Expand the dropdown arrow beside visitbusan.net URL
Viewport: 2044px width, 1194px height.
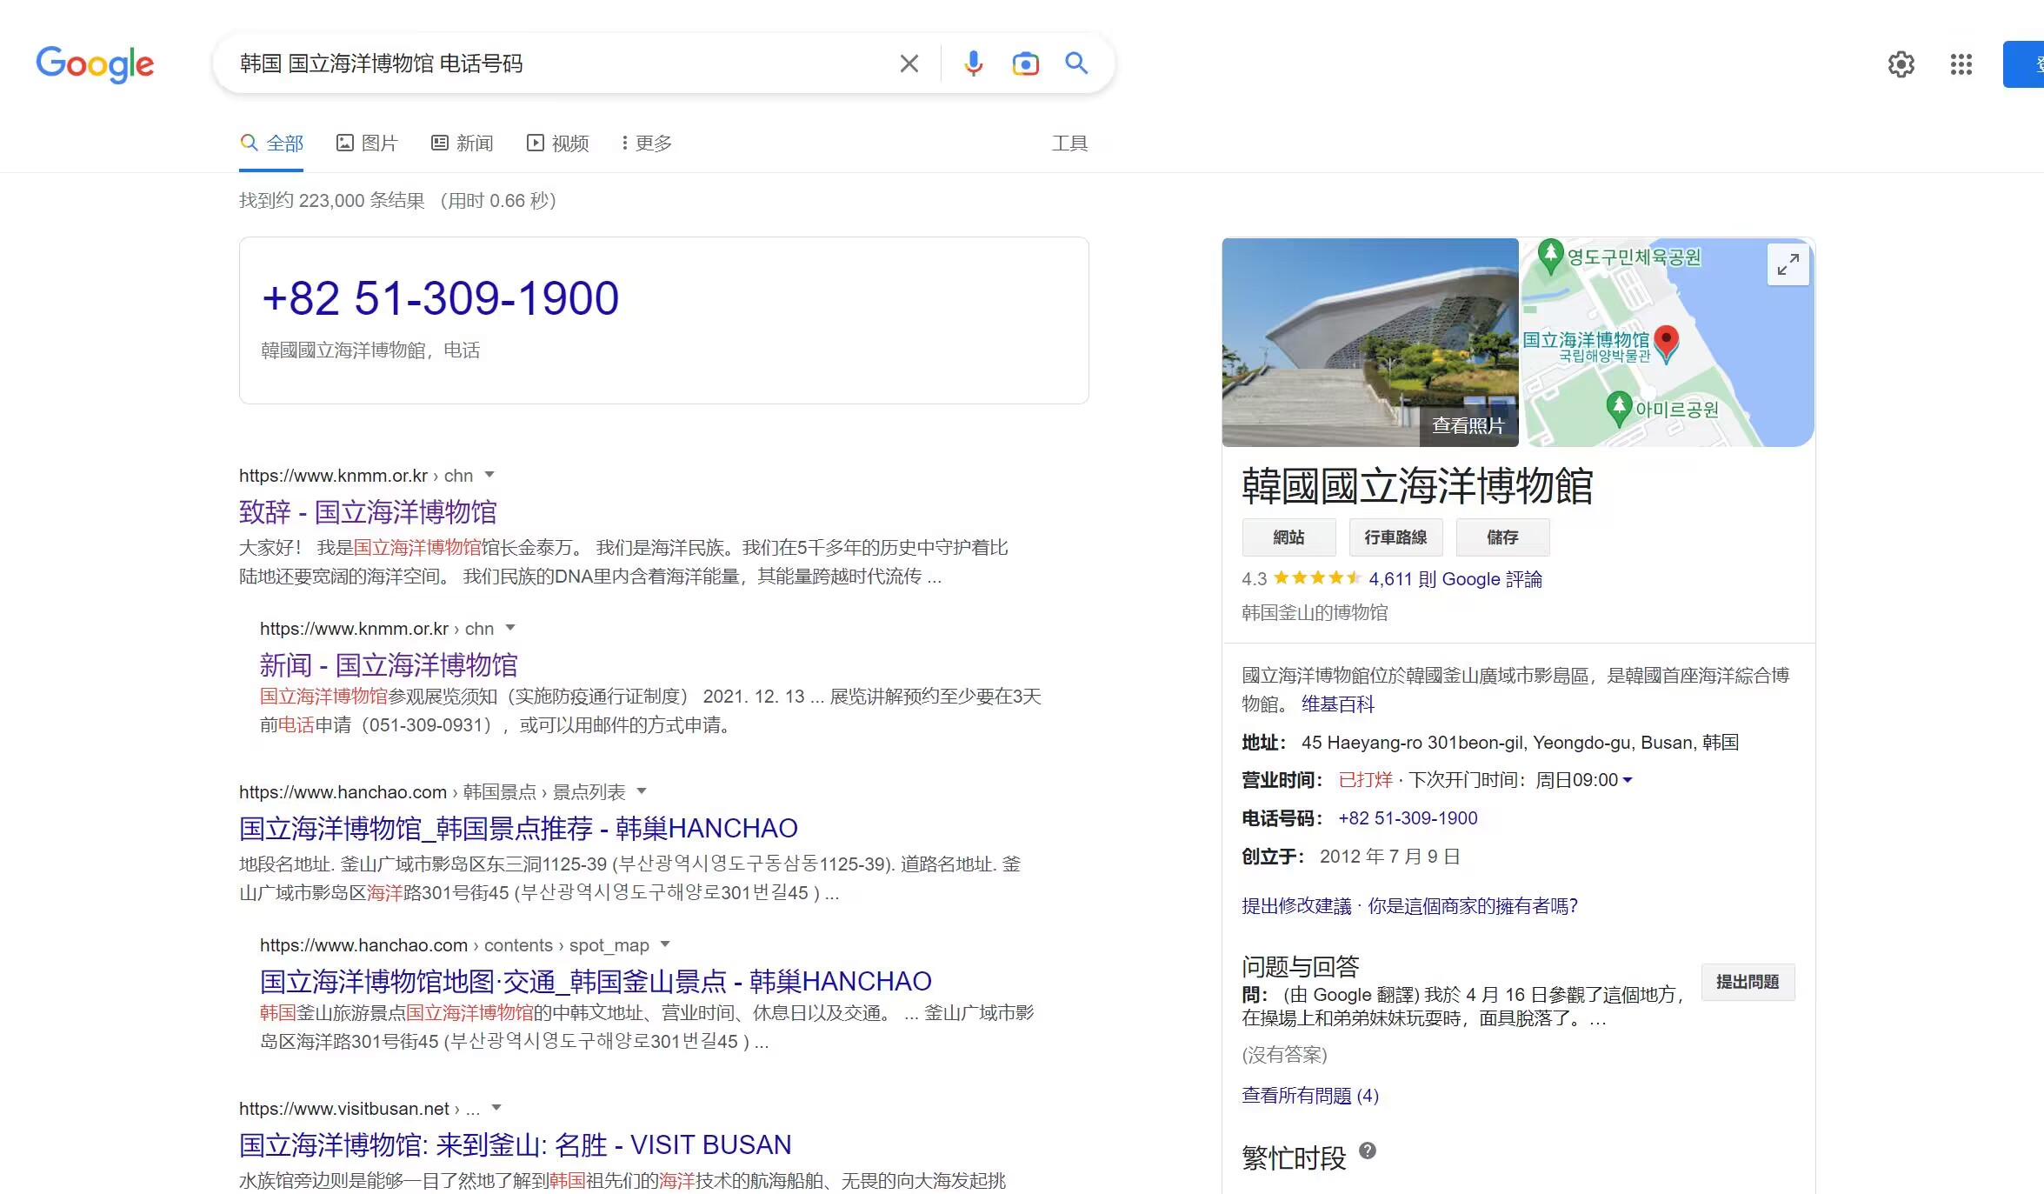click(x=496, y=1108)
